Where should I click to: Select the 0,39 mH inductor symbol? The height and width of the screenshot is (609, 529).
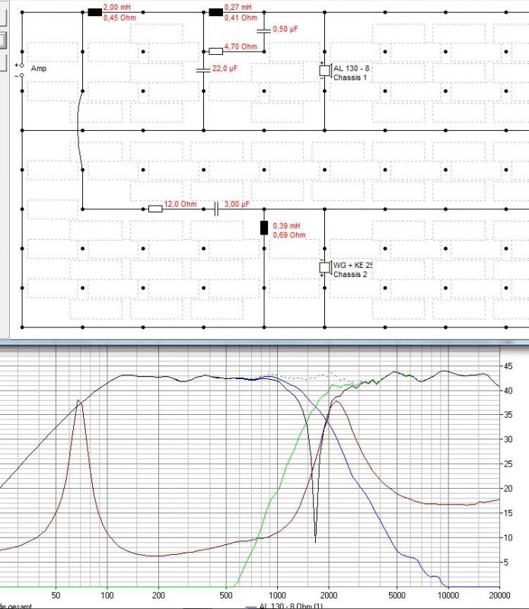click(x=263, y=228)
